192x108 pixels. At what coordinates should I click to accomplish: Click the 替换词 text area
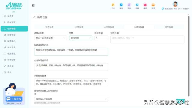pos(147,39)
